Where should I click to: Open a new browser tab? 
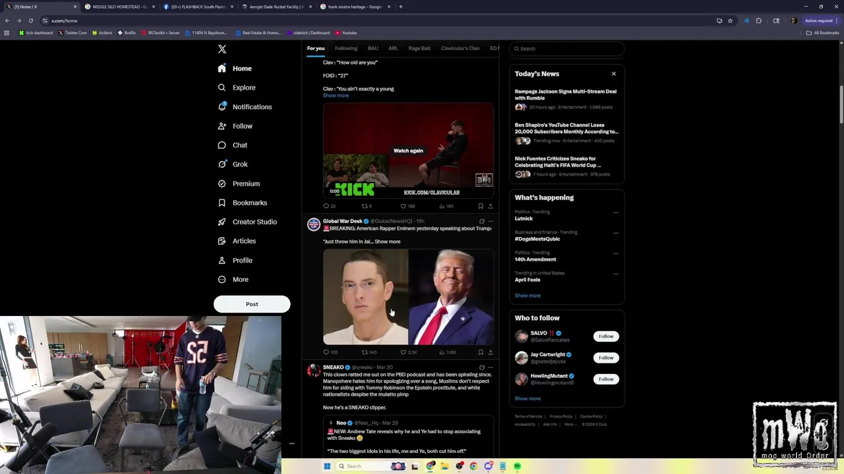click(401, 7)
